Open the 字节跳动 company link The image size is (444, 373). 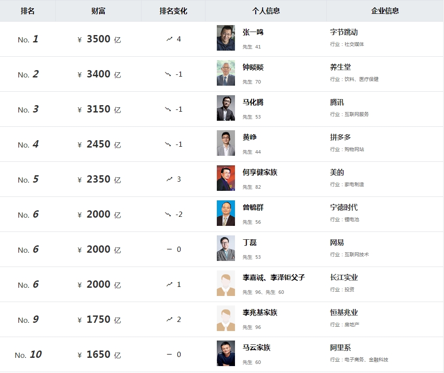point(344,32)
